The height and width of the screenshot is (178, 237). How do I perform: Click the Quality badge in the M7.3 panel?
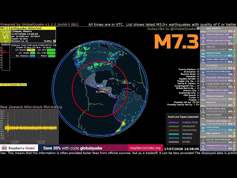point(54,41)
